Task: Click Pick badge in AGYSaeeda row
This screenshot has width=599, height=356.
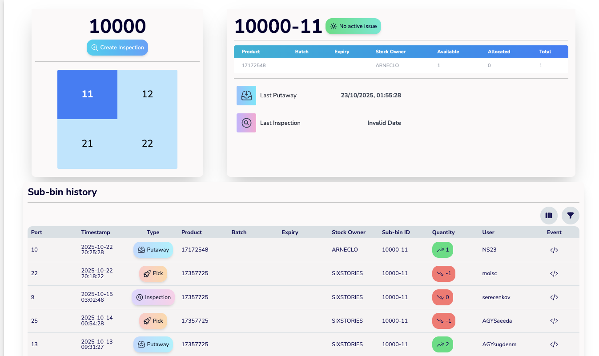Action: 153,321
